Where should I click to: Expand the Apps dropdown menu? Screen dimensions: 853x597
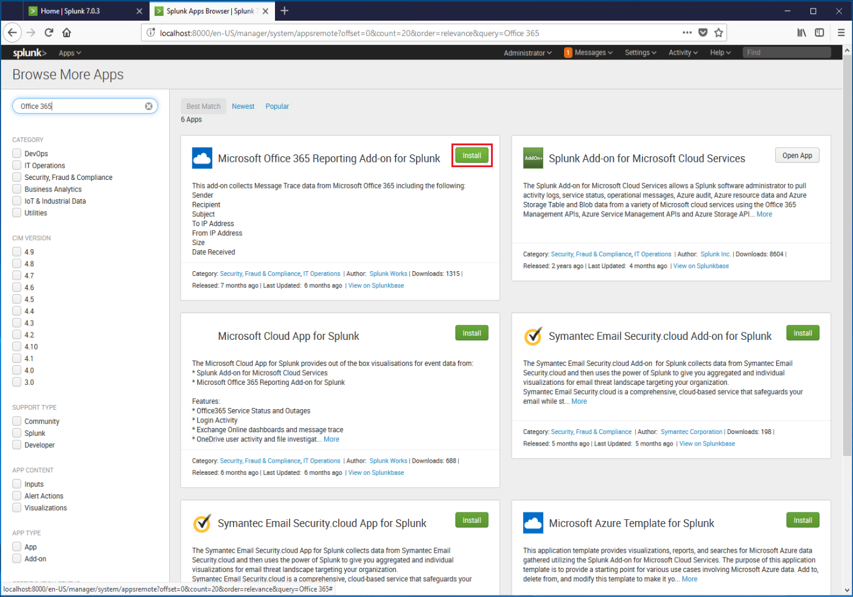point(69,53)
